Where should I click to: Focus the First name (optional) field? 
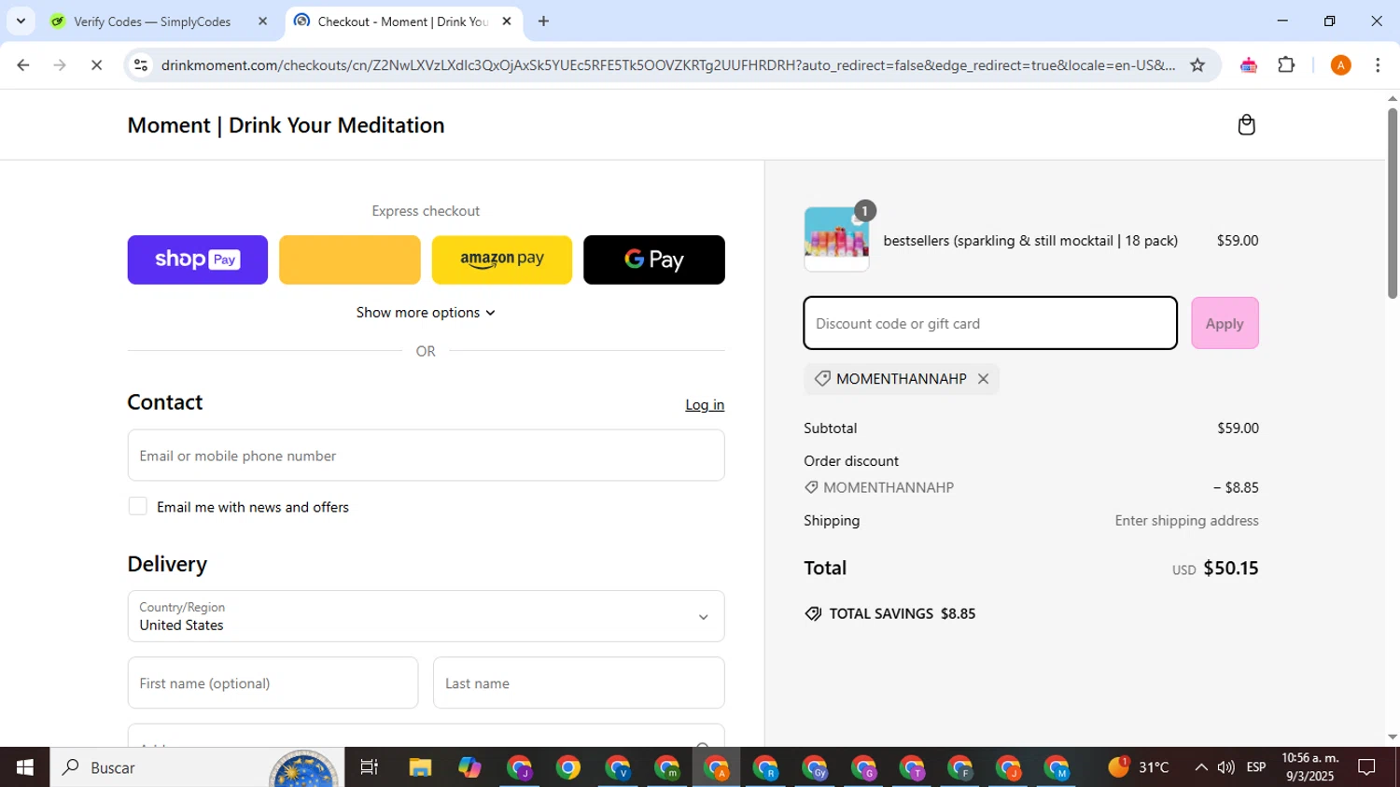(x=273, y=683)
